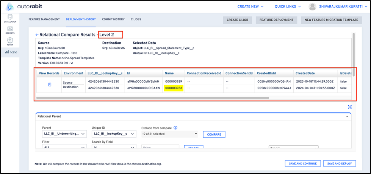Screen dimensions: 371x174
Task: Click the View Records document icon
Action: click(x=50, y=85)
